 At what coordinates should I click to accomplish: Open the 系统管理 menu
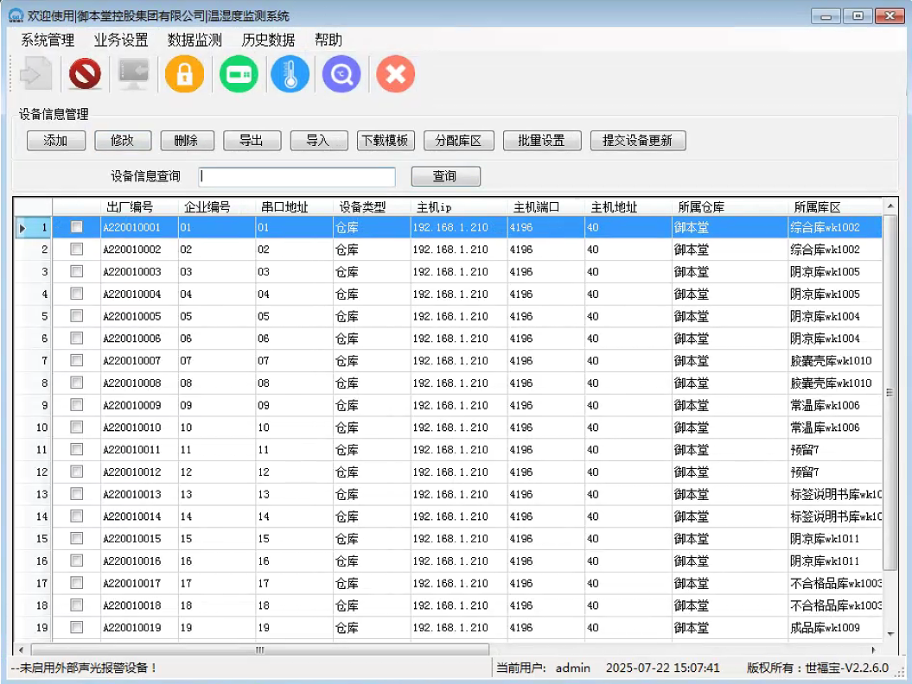click(48, 40)
